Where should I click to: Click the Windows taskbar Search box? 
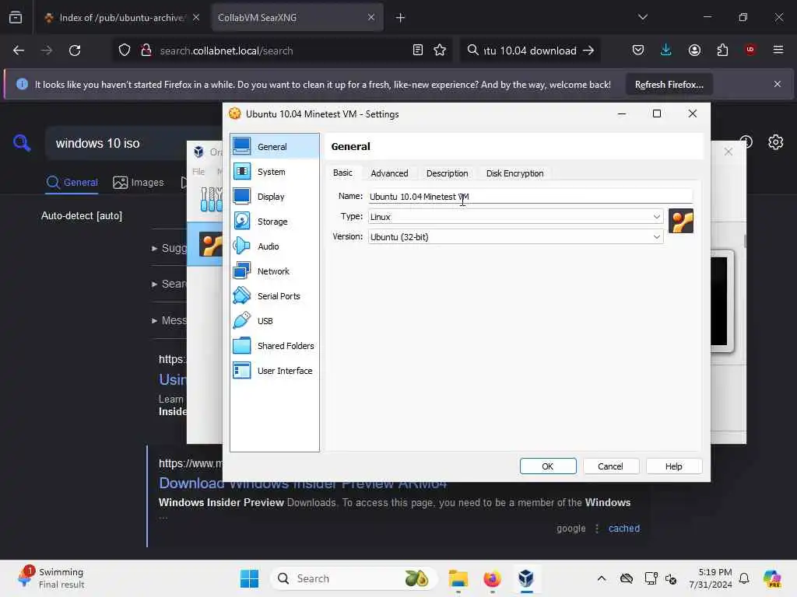click(354, 578)
